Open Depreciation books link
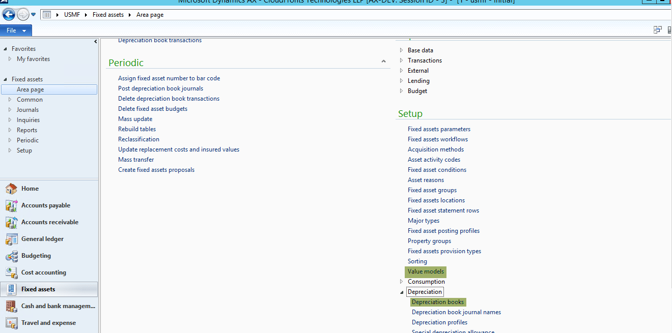This screenshot has width=672, height=333. tap(438, 302)
